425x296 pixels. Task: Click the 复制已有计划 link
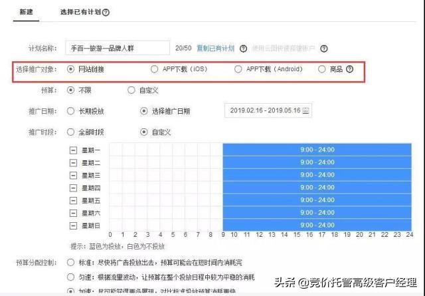(x=215, y=49)
